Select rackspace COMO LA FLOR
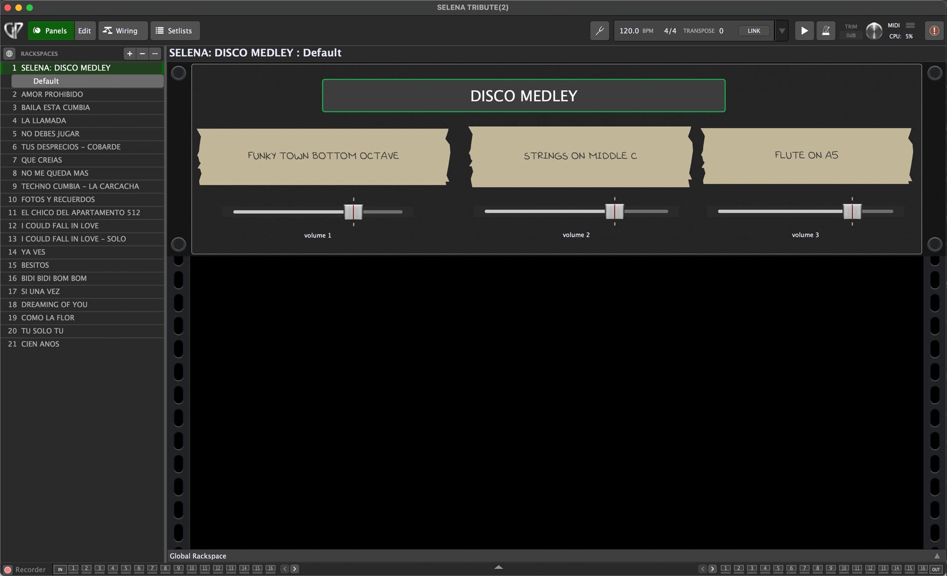947x576 pixels. tap(82, 318)
